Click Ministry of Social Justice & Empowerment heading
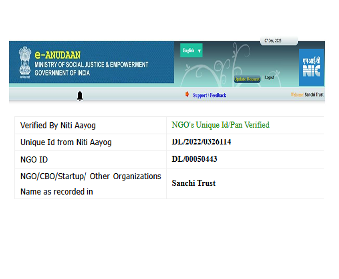 (91, 65)
